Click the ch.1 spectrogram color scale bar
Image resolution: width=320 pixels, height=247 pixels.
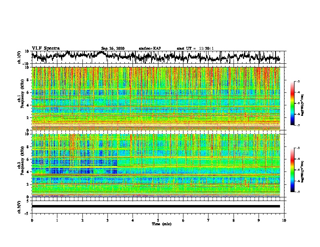[292, 103]
